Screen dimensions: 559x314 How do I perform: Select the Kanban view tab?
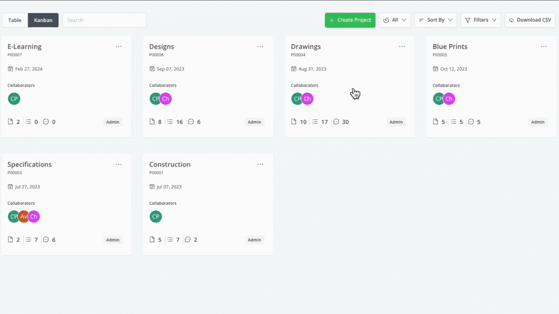click(43, 20)
